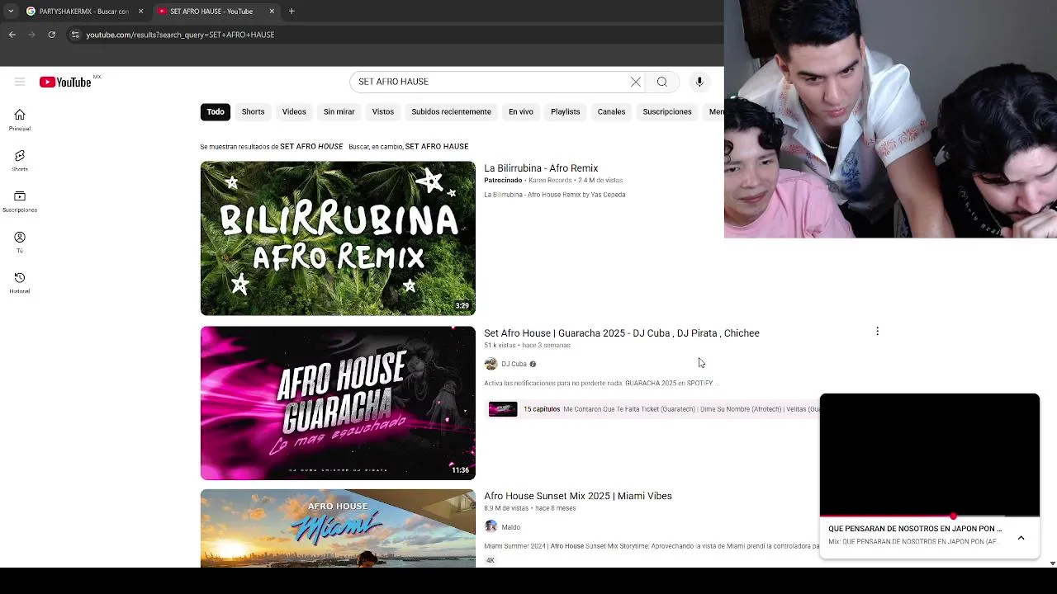
Task: Select the Sin mirar filter chip
Action: (x=339, y=111)
